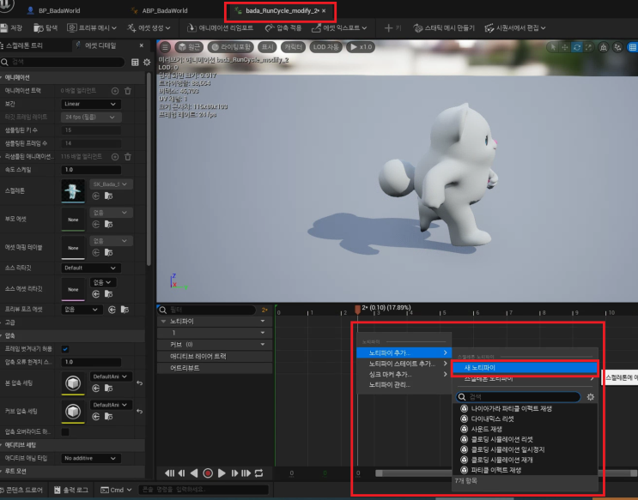
Task: Toggle viewport surface snapping icon
Action: point(617,47)
